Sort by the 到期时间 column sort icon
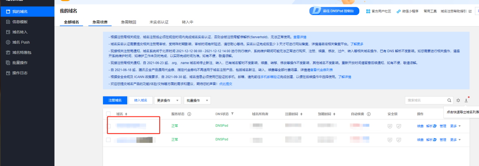479x166 pixels. 335,114
